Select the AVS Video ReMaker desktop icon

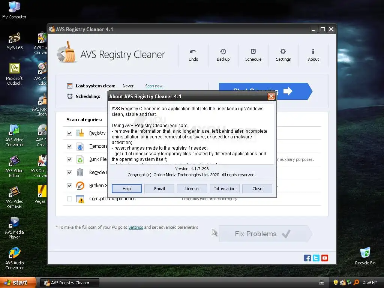(x=14, y=197)
